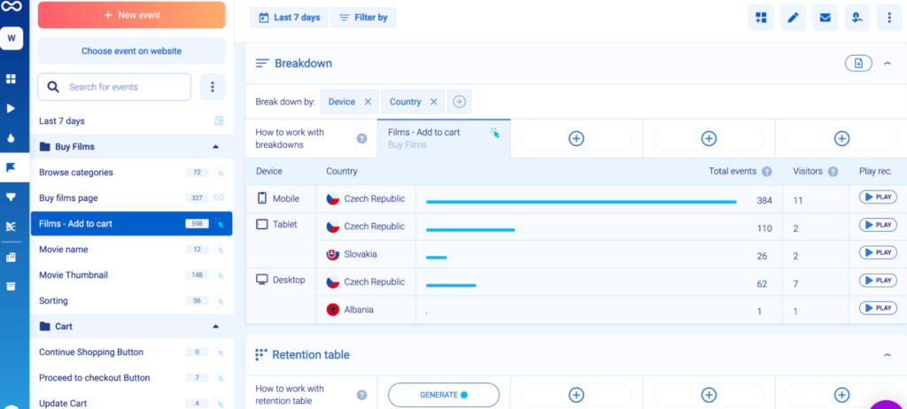Click the Last 7 days label in the sidebar

[62, 121]
